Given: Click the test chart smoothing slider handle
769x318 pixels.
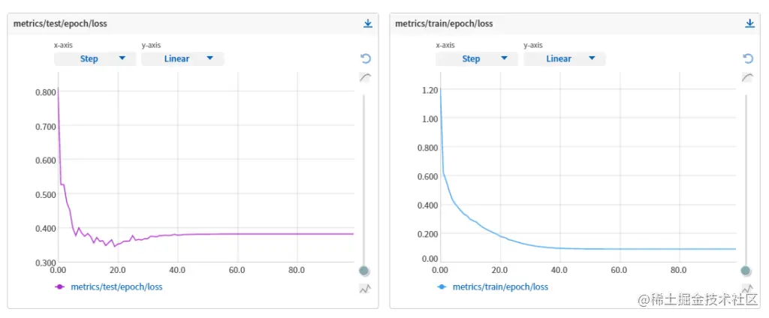Looking at the screenshot, I should (x=363, y=271).
